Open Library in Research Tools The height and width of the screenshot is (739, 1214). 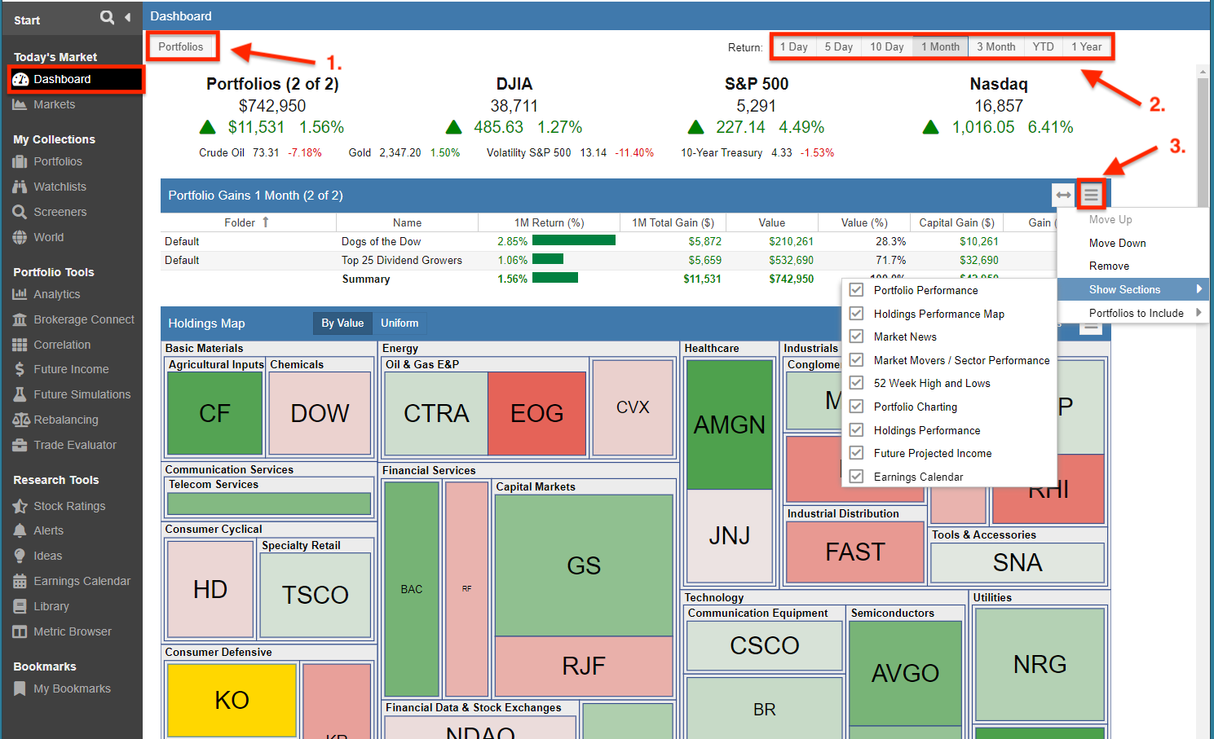[51, 606]
